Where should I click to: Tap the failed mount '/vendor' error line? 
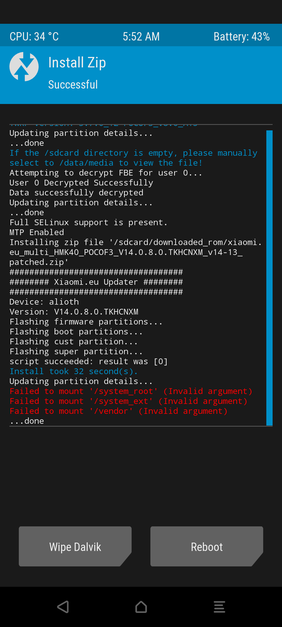119,411
